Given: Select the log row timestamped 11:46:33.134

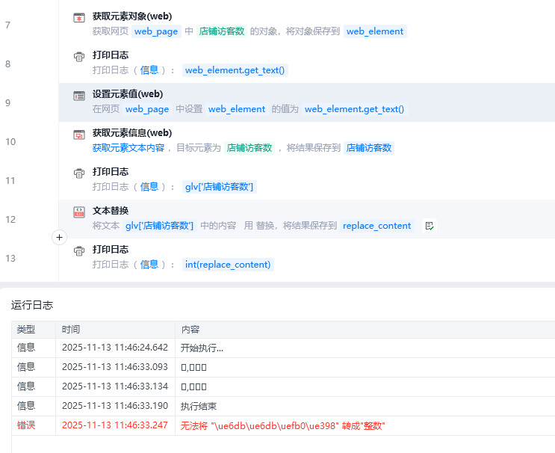Looking at the screenshot, I should 283,386.
